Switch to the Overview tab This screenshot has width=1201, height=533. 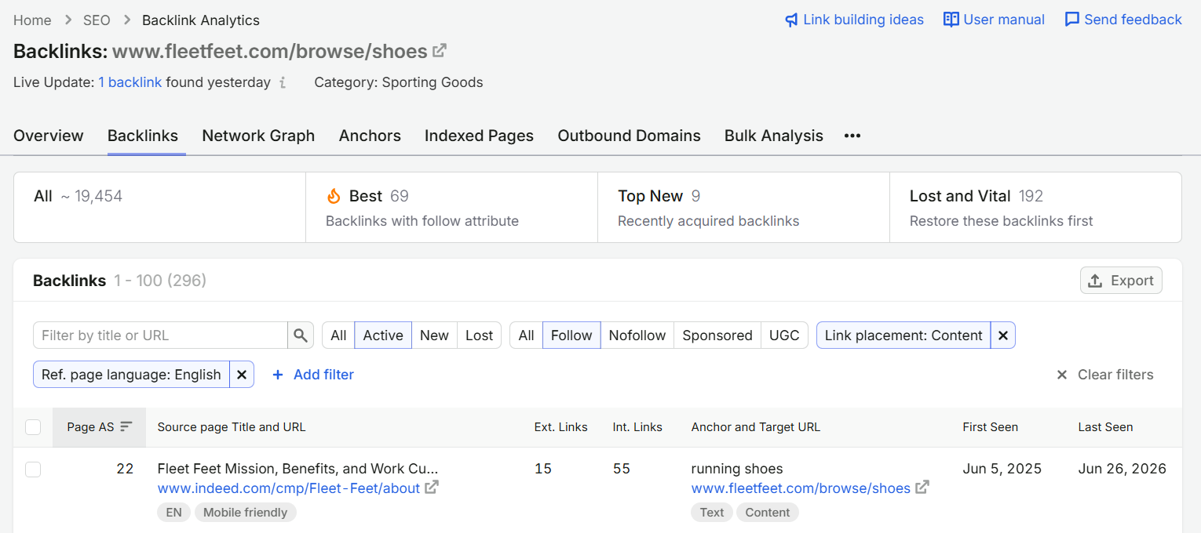48,136
